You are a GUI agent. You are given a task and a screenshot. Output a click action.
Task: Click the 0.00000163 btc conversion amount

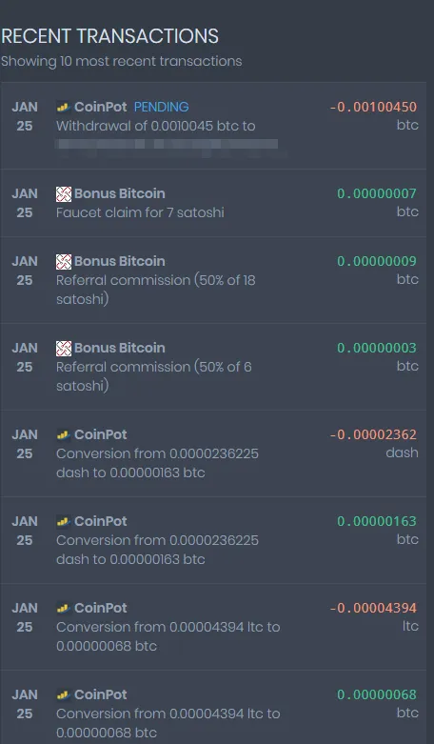tap(377, 521)
